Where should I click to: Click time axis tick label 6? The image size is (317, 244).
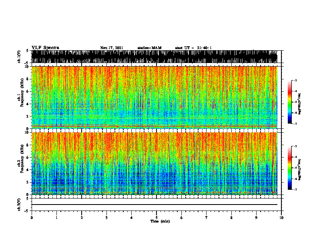tap(182, 218)
